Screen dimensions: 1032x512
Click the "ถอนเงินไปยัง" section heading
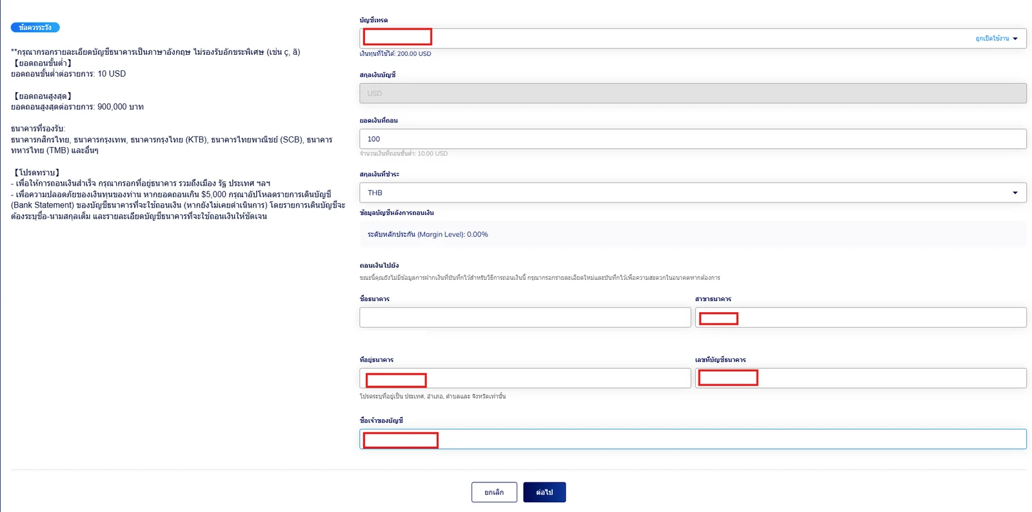(x=379, y=266)
